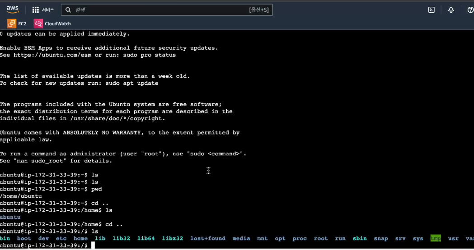Click the '/home/ubuntu' pwd output
Viewport: 474px width, 250px height.
coord(21,196)
